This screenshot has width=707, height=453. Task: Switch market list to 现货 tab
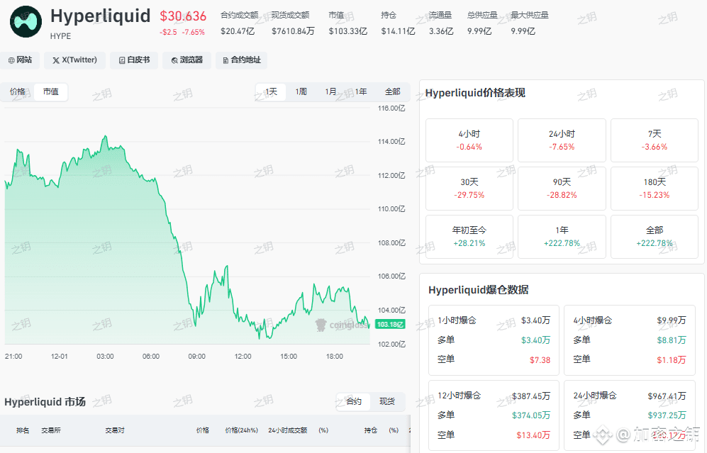pyautogui.click(x=387, y=401)
